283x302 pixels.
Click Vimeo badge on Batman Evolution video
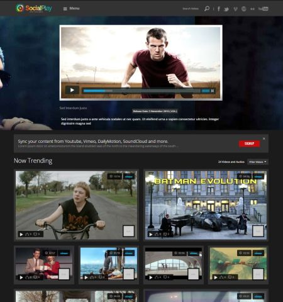click(x=258, y=176)
